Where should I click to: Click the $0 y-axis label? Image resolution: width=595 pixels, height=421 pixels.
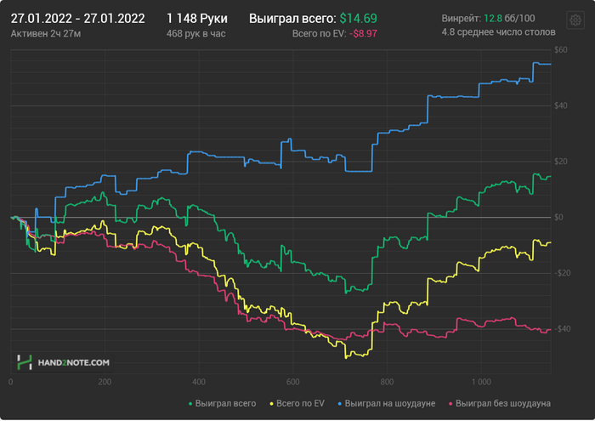(x=558, y=218)
